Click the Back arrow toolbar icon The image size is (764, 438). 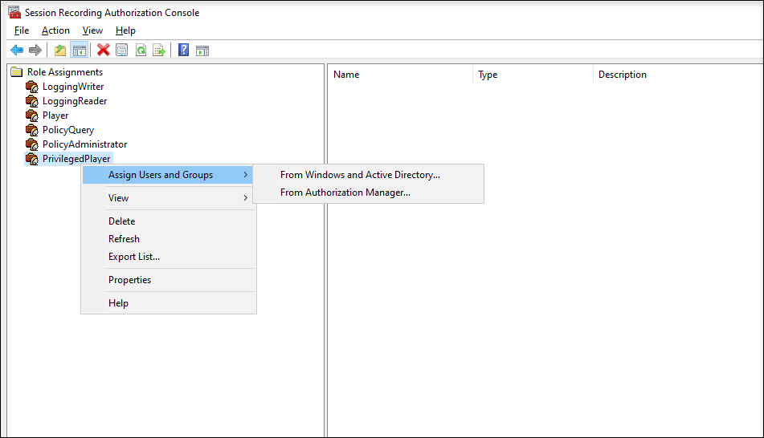pyautogui.click(x=17, y=51)
